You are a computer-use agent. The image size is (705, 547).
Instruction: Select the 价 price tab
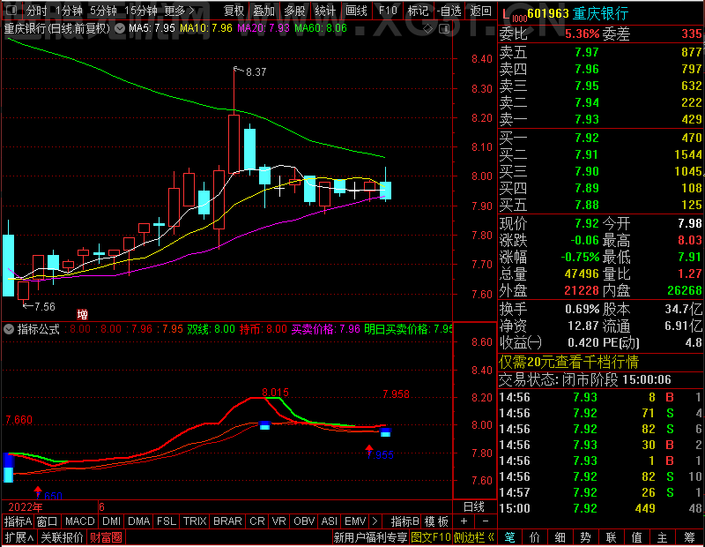click(535, 537)
